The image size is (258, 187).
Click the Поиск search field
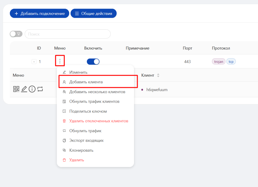click(x=68, y=34)
